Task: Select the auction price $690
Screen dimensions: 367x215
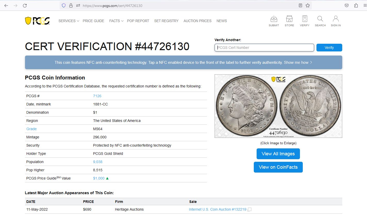Action: 87,210
